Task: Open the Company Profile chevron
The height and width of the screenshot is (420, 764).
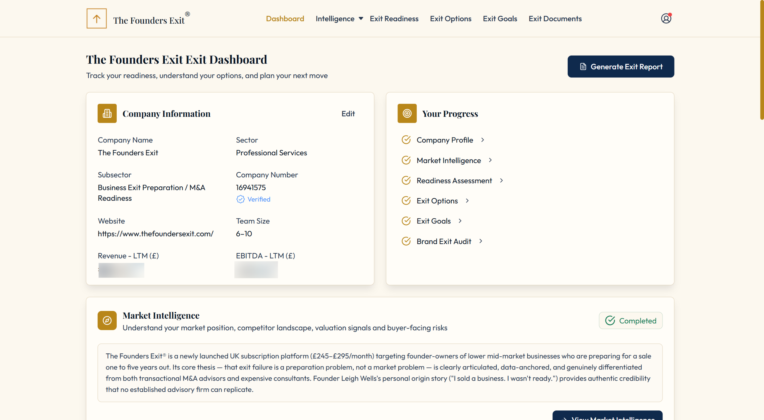Action: [483, 140]
